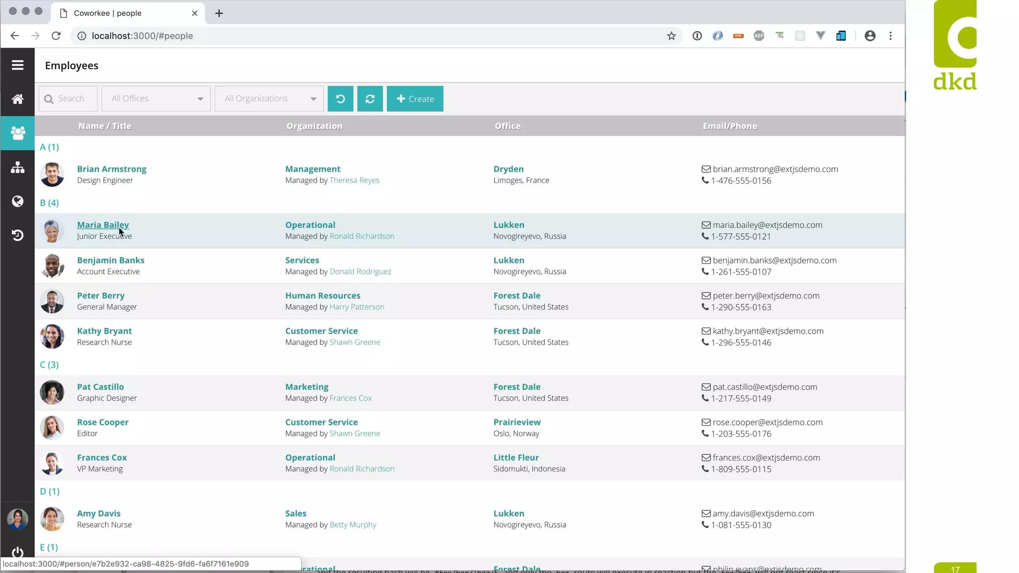This screenshot has height=573, width=1019.
Task: Sort by Office column header
Action: point(507,126)
